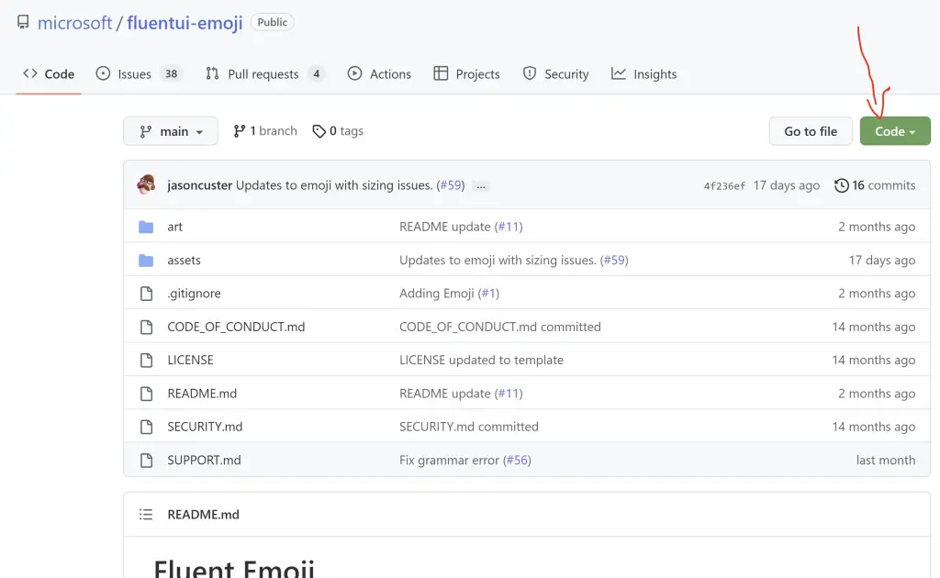Open #56 link in SUPPORT.md row
Viewport: 940px width, 578px height.
point(517,460)
